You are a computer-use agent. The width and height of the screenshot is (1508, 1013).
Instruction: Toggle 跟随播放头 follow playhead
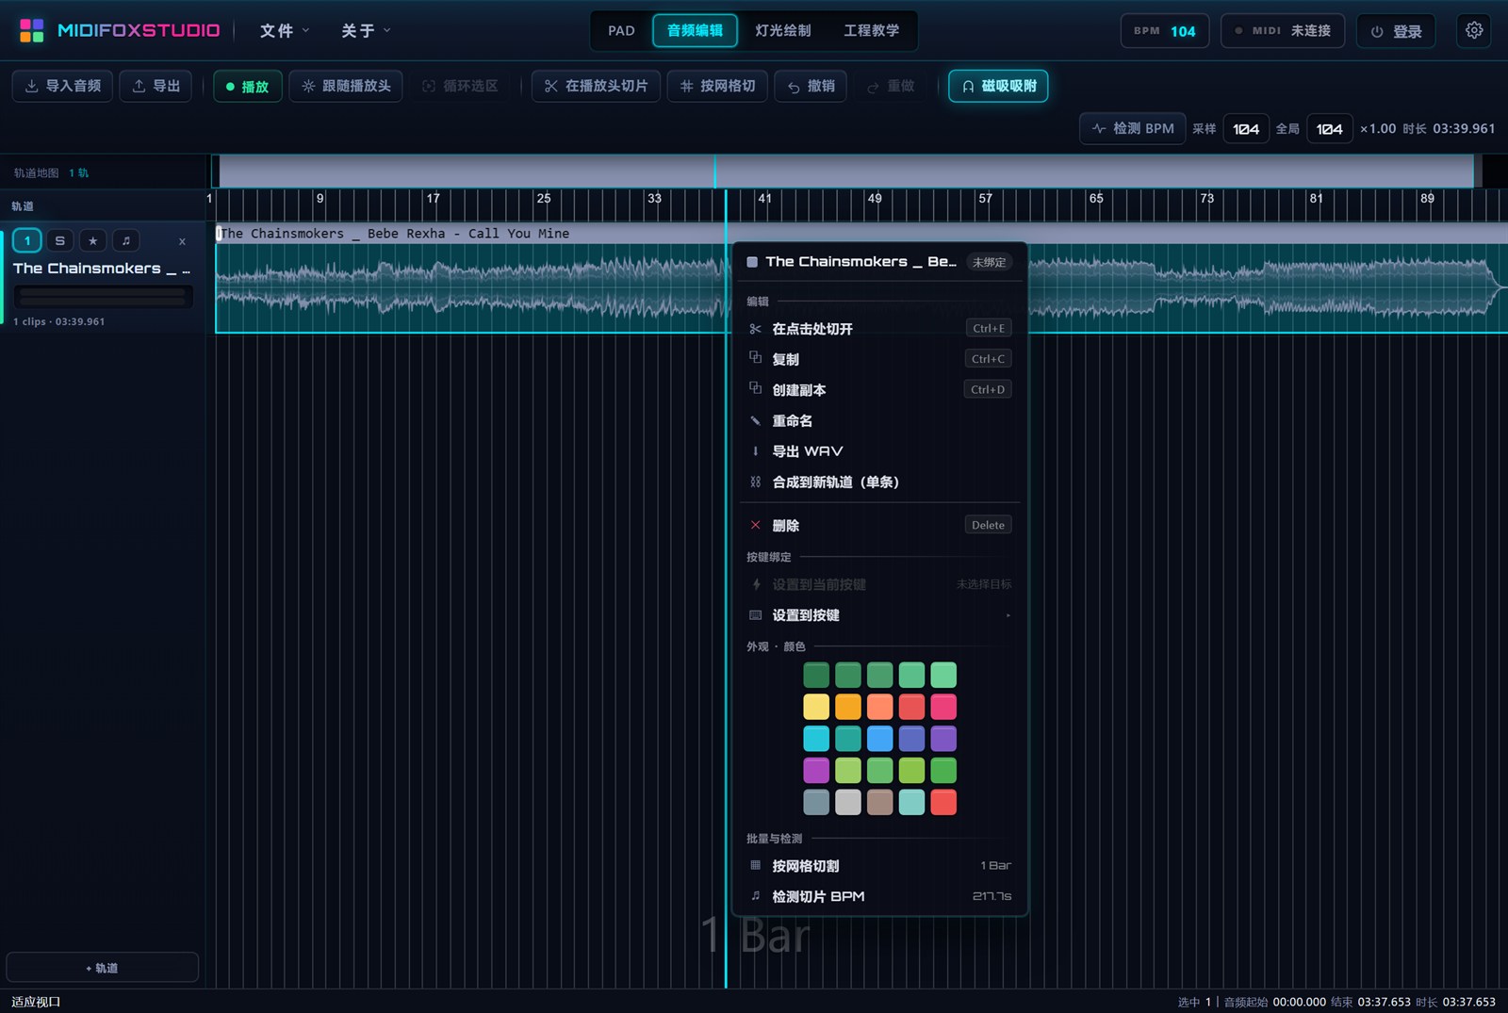pos(346,86)
